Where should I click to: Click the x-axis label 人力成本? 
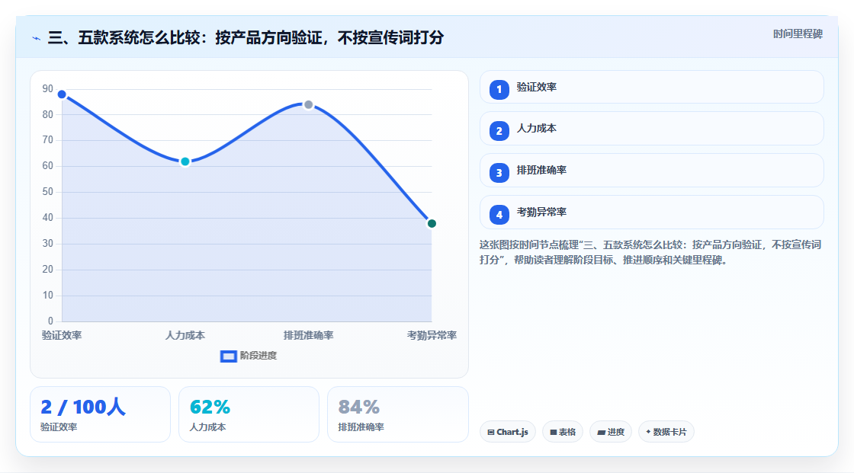point(185,335)
